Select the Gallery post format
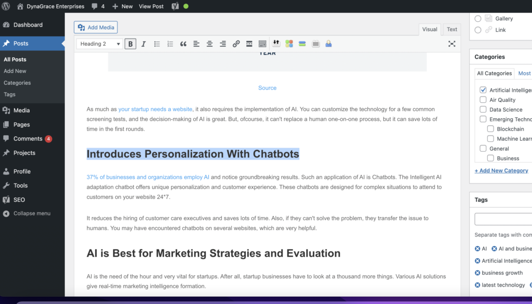532x304 pixels. click(x=478, y=19)
